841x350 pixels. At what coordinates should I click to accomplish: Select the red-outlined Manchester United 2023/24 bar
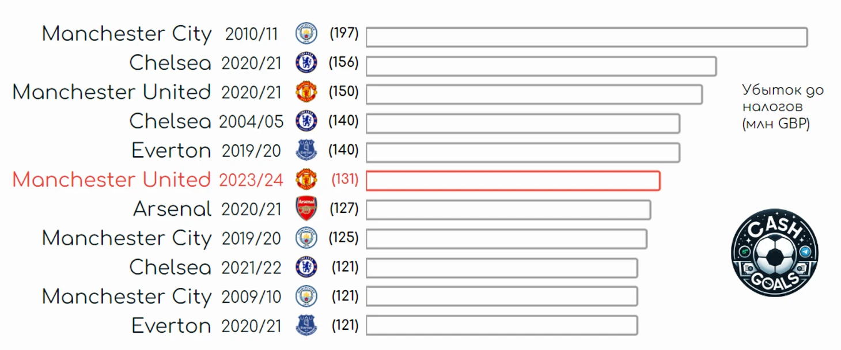point(513,181)
